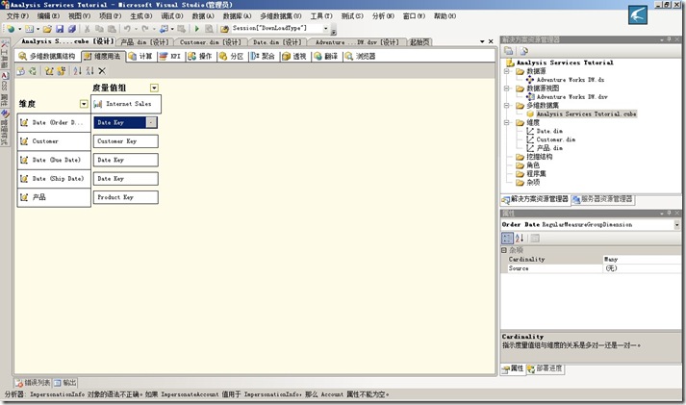Switch to the 计算 tab
The image size is (686, 405).
pos(140,57)
